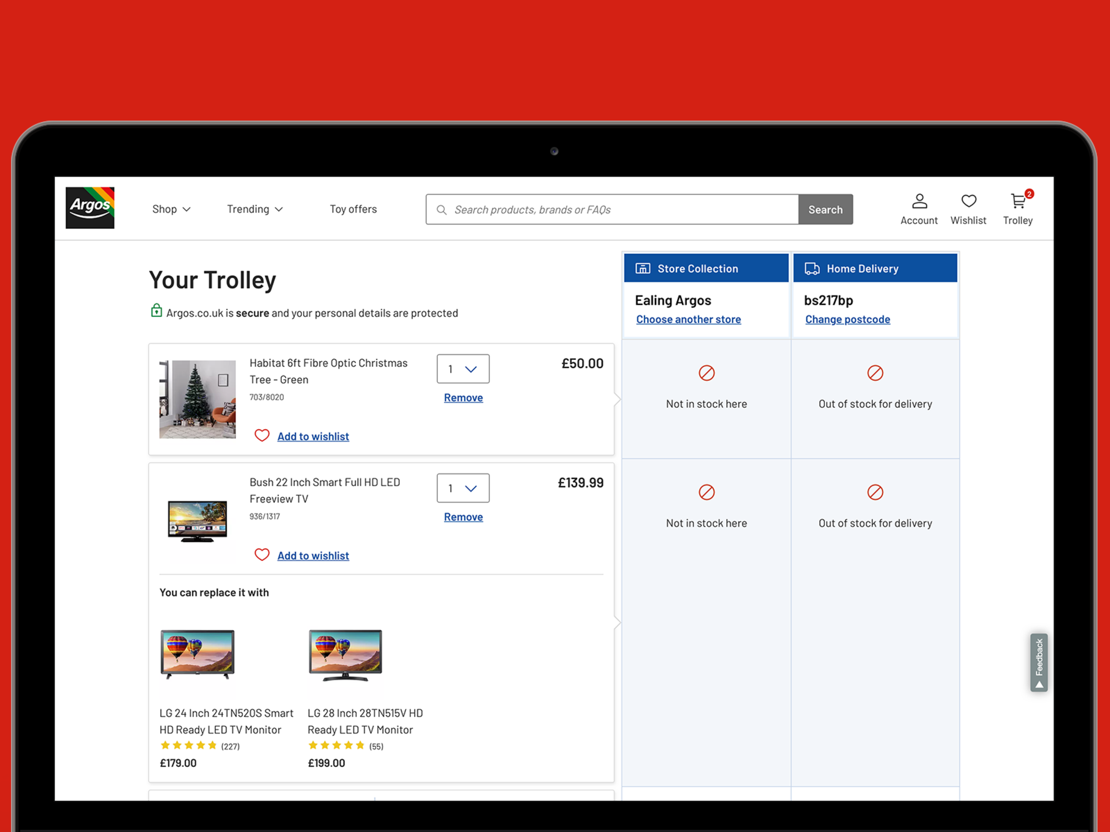This screenshot has height=832, width=1110.
Task: Open Toy offers menu item
Action: point(353,209)
